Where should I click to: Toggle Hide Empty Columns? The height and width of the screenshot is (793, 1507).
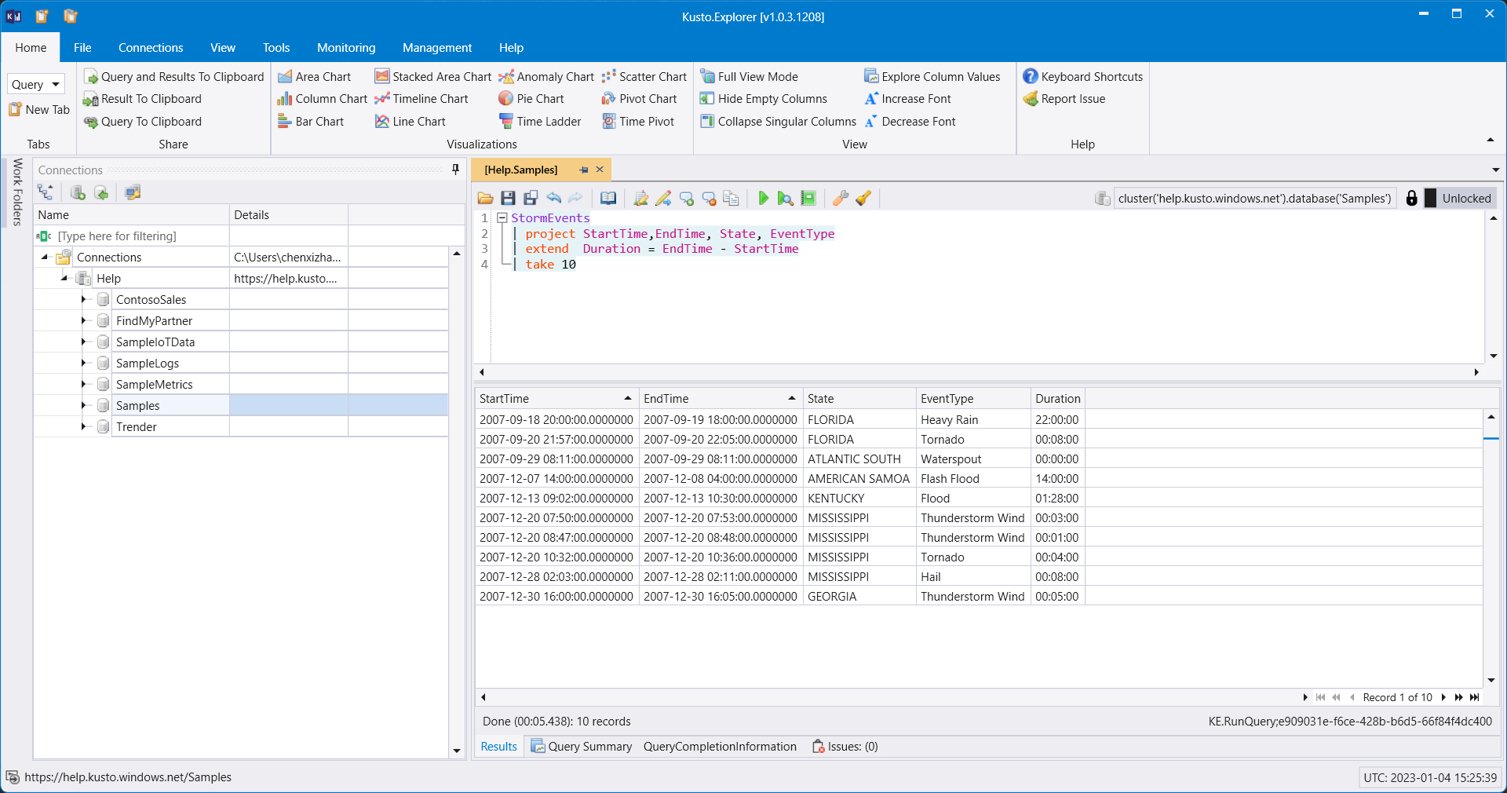[x=764, y=99]
